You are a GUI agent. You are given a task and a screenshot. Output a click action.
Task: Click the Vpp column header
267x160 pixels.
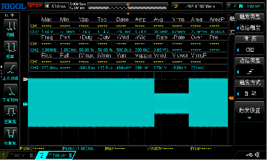point(84,20)
